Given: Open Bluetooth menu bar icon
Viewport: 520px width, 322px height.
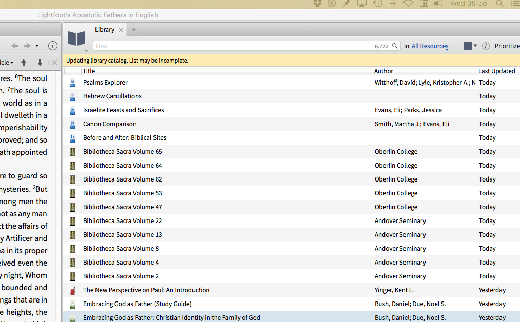Looking at the screenshot, I should [x=393, y=4].
